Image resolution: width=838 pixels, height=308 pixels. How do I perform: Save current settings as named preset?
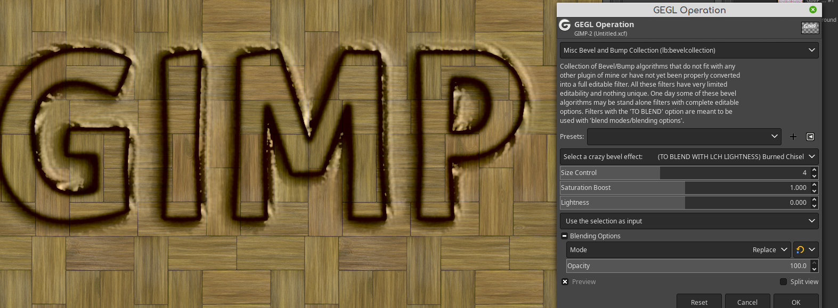pyautogui.click(x=793, y=137)
